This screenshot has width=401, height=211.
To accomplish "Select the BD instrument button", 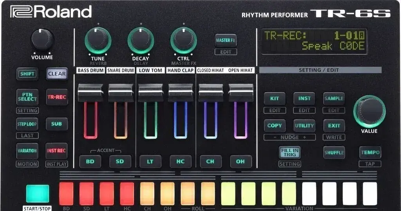I will 90,161.
